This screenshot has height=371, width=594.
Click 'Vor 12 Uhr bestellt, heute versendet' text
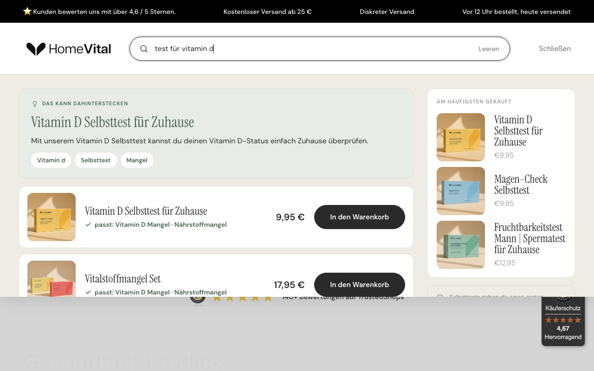(517, 12)
